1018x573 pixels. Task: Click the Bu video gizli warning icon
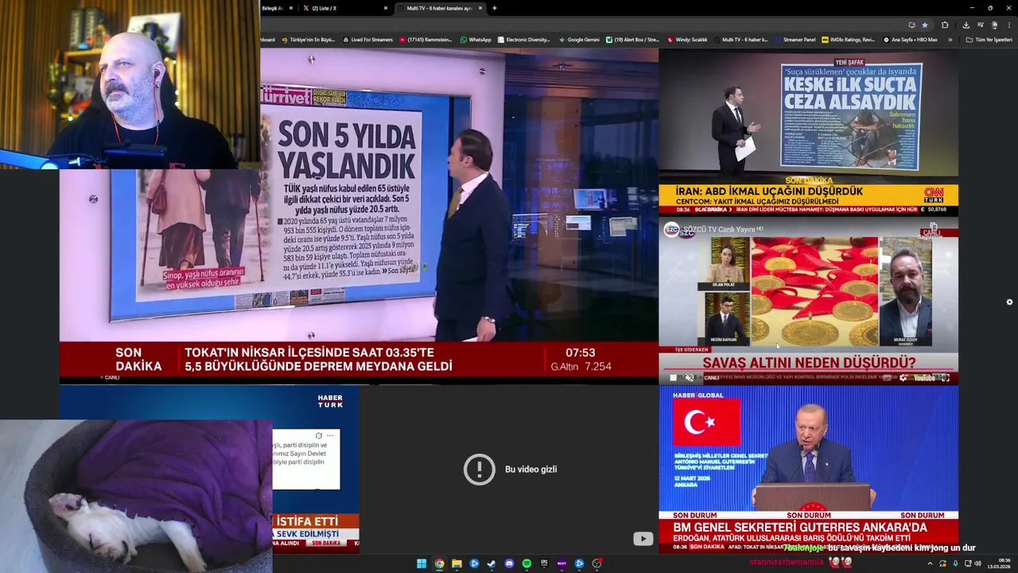pyautogui.click(x=480, y=470)
